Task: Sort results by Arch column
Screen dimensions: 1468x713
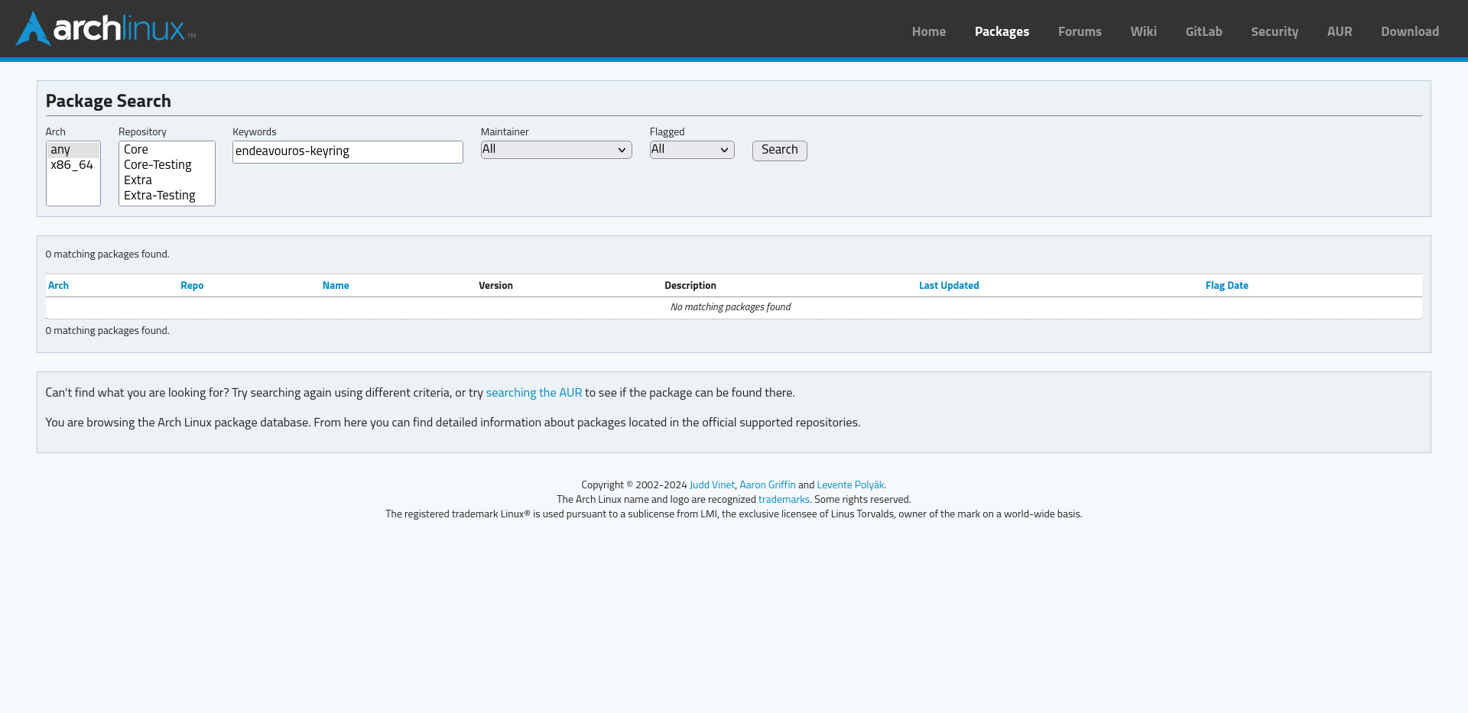Action: pyautogui.click(x=58, y=285)
